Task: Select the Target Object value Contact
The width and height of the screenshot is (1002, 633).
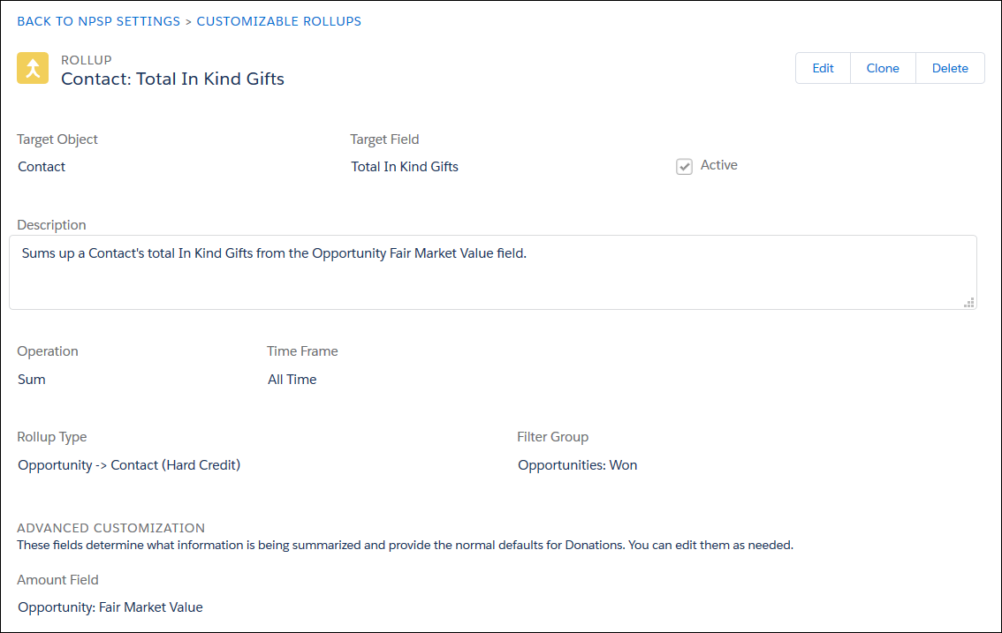Action: 42,167
